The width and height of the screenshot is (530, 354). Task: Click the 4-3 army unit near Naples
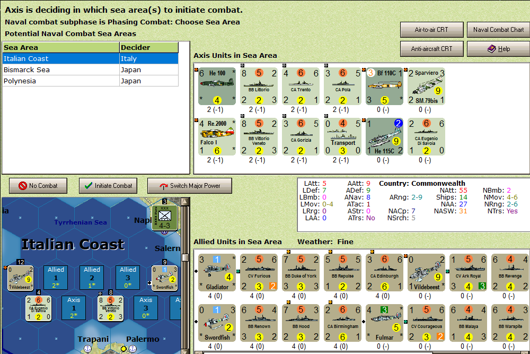(x=165, y=217)
